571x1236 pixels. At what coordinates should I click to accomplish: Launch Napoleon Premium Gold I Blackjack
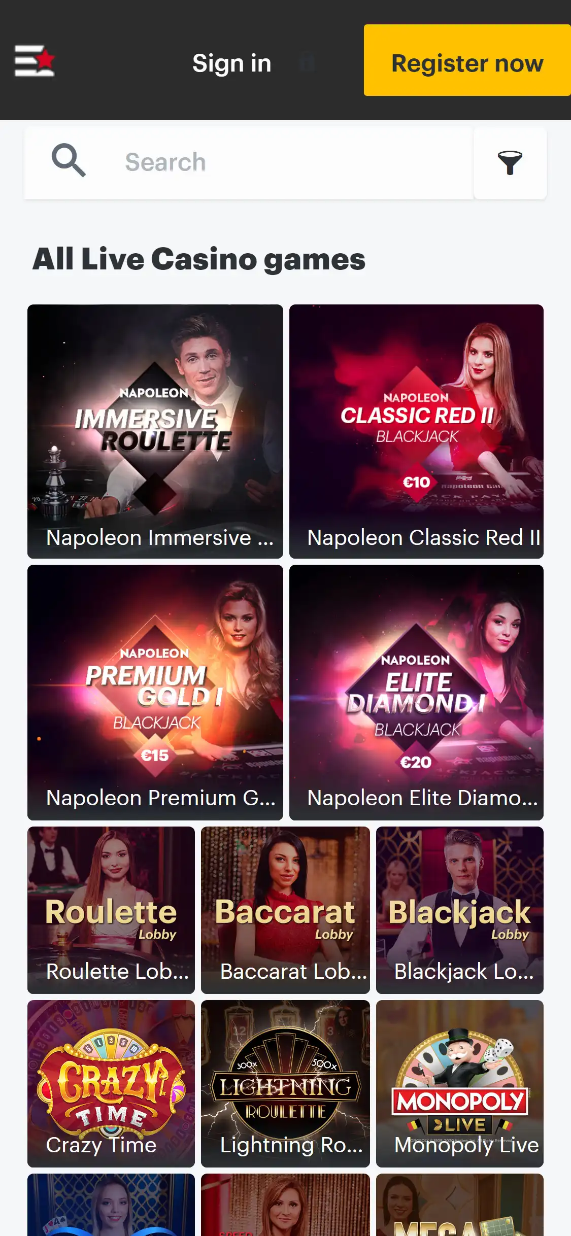(x=155, y=693)
